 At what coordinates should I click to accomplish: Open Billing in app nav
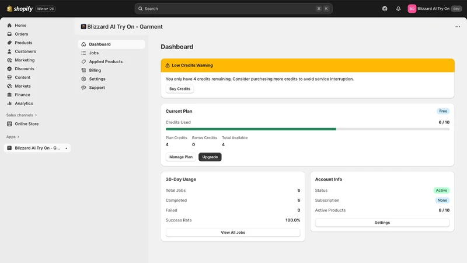95,70
